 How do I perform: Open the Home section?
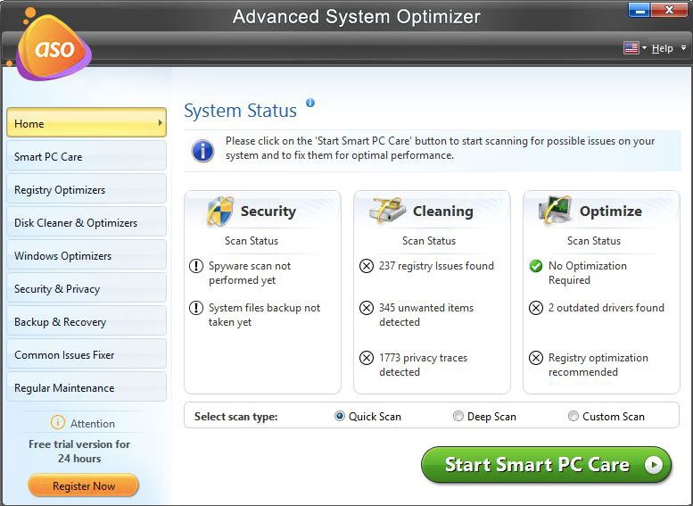coord(87,122)
